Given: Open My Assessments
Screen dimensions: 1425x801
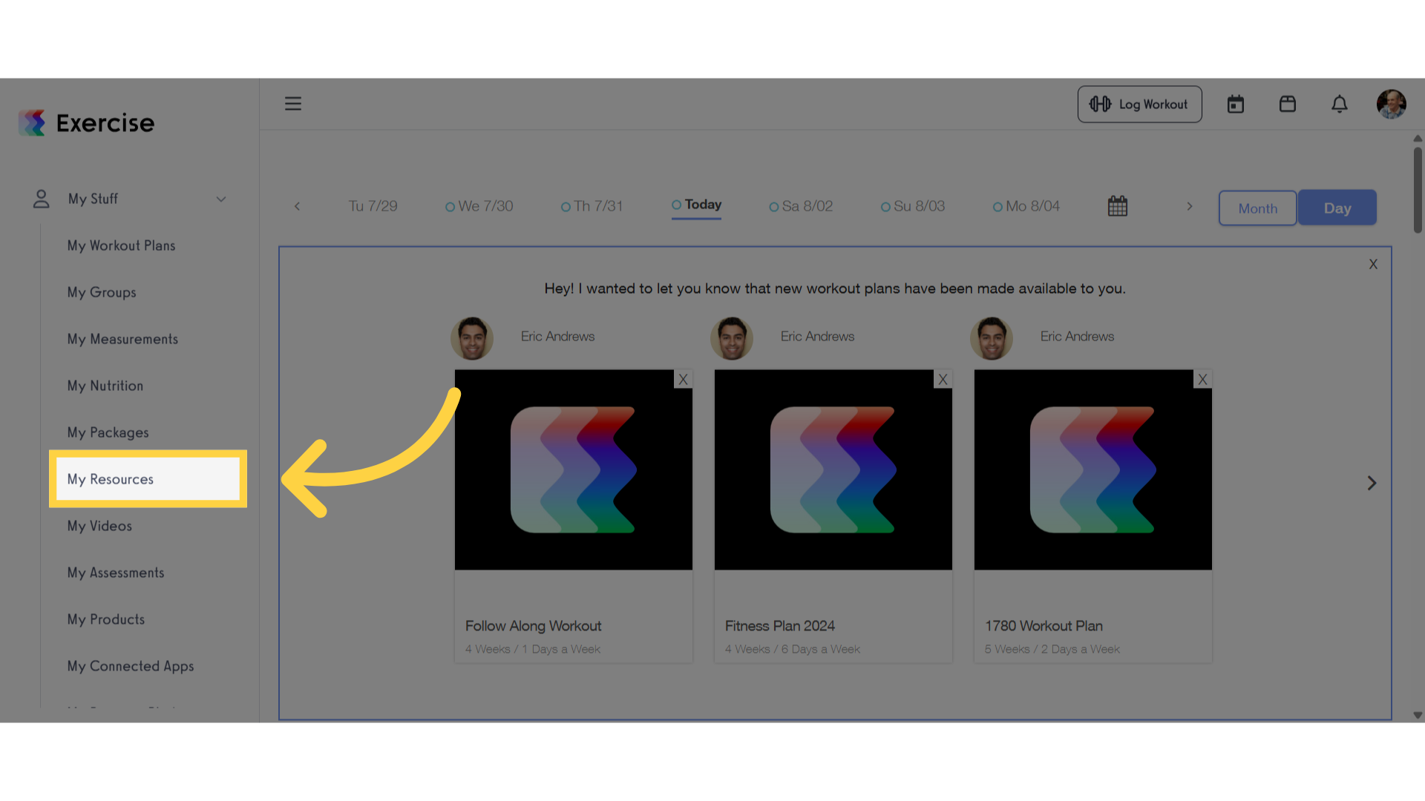Looking at the screenshot, I should point(116,573).
